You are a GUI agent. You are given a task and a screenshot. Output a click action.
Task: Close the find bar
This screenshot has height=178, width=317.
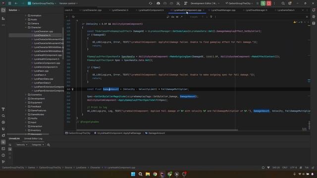click(x=307, y=17)
